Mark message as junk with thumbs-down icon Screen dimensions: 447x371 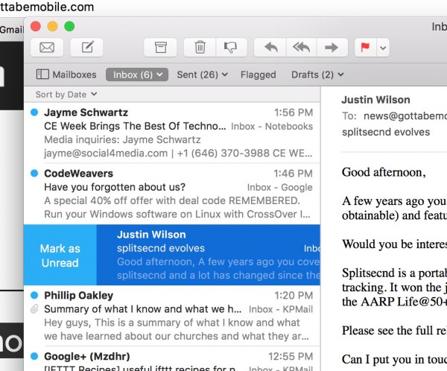click(231, 48)
